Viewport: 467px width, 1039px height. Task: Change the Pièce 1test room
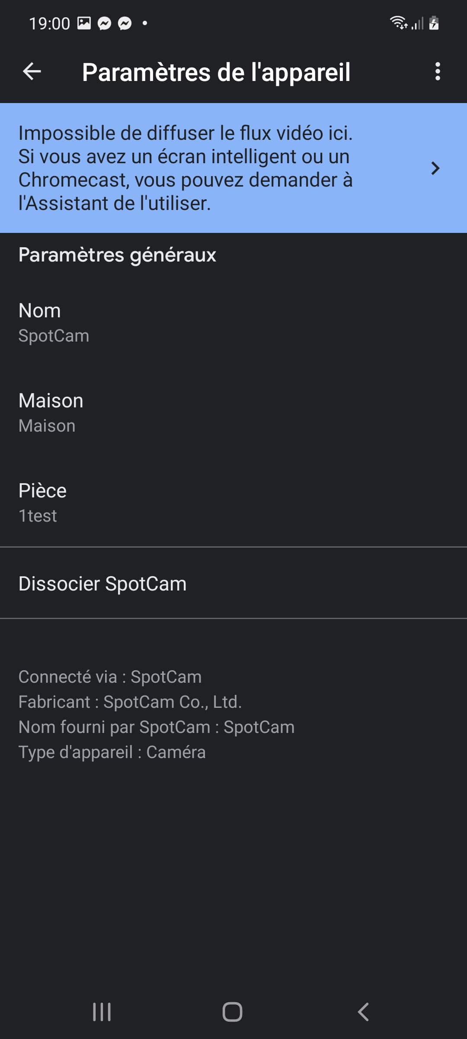(x=233, y=503)
